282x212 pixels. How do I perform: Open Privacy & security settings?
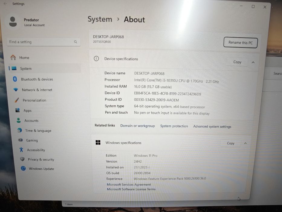(x=41, y=159)
